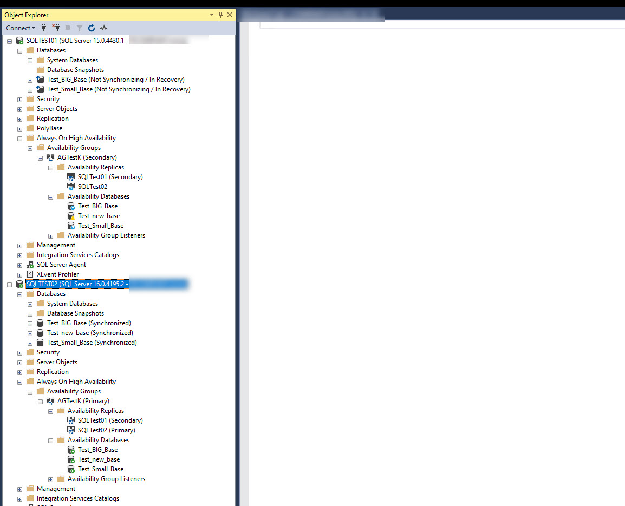Click the Stop icon in the Object Explorer toolbar
Viewport: 625px width, 506px height.
click(68, 28)
